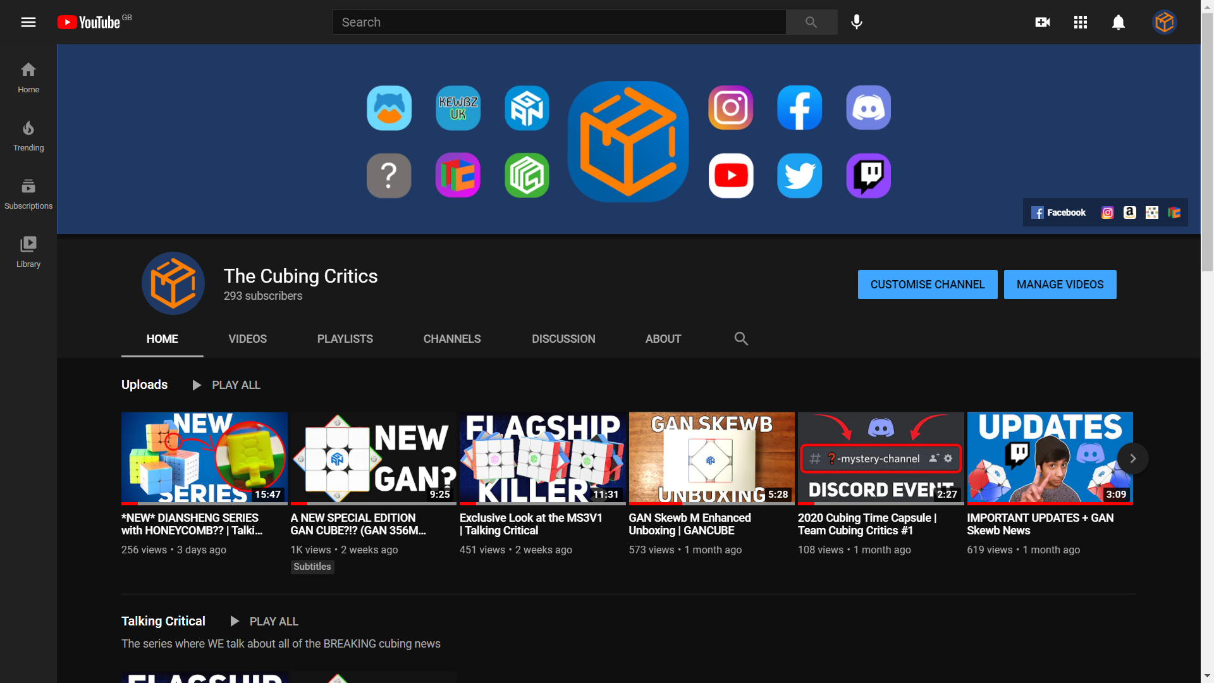Open the ABOUT tab
Screen dimensions: 1214x683
663,339
